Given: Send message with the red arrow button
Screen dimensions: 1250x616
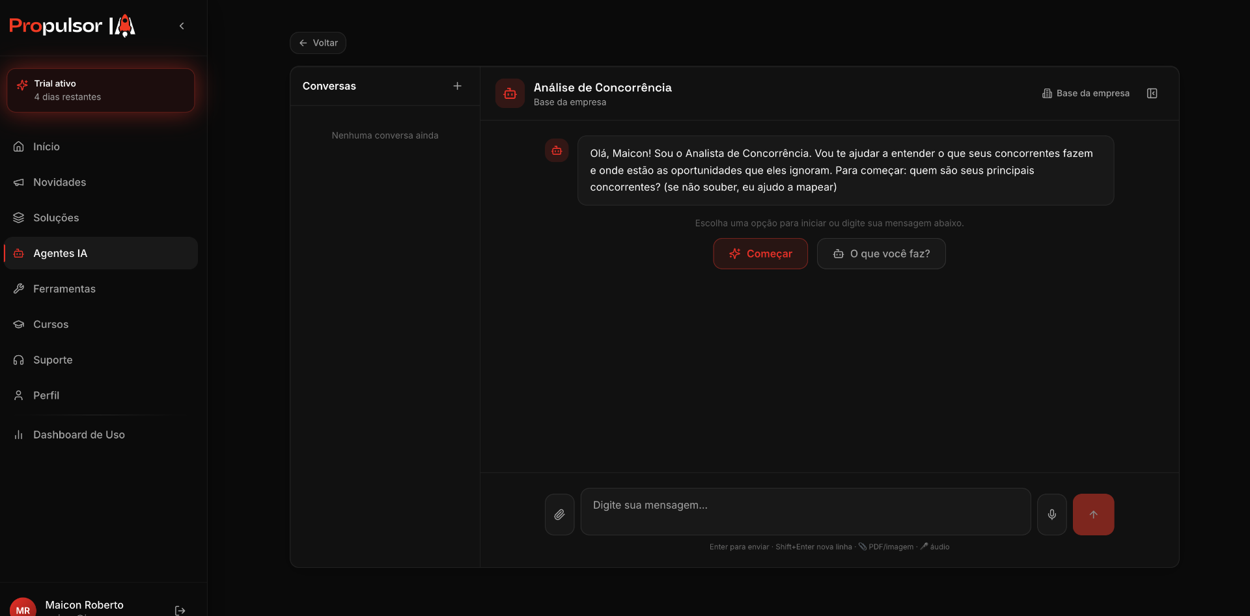Looking at the screenshot, I should click(1093, 515).
